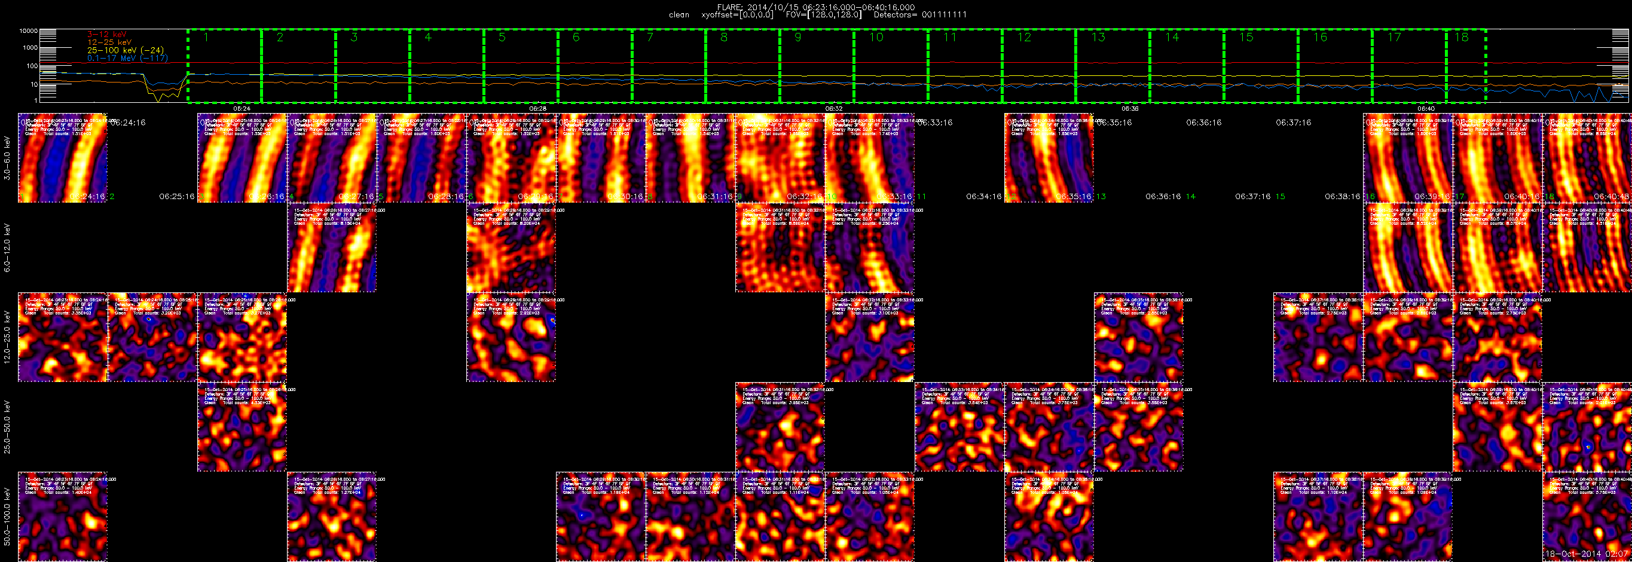The height and width of the screenshot is (562, 1632).
Task: Click the '3.0-6.0 keV' row label
Action: [x=7, y=158]
